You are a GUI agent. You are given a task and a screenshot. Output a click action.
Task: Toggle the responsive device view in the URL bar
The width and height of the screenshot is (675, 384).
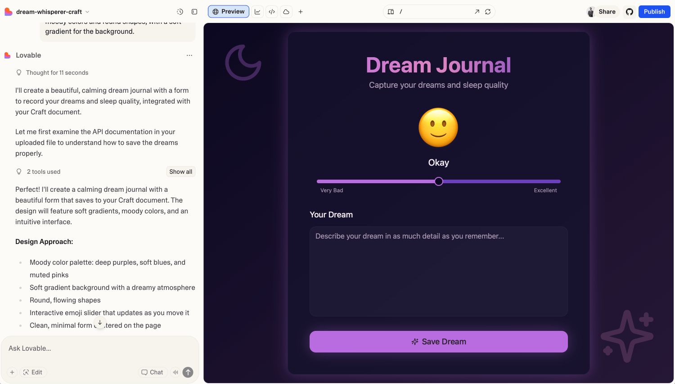click(x=391, y=12)
